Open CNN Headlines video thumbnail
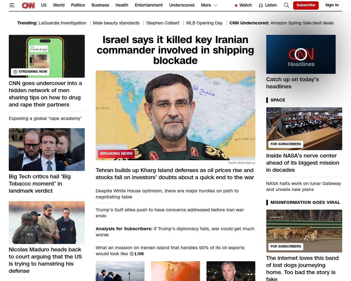The image size is (351, 281). (x=301, y=54)
